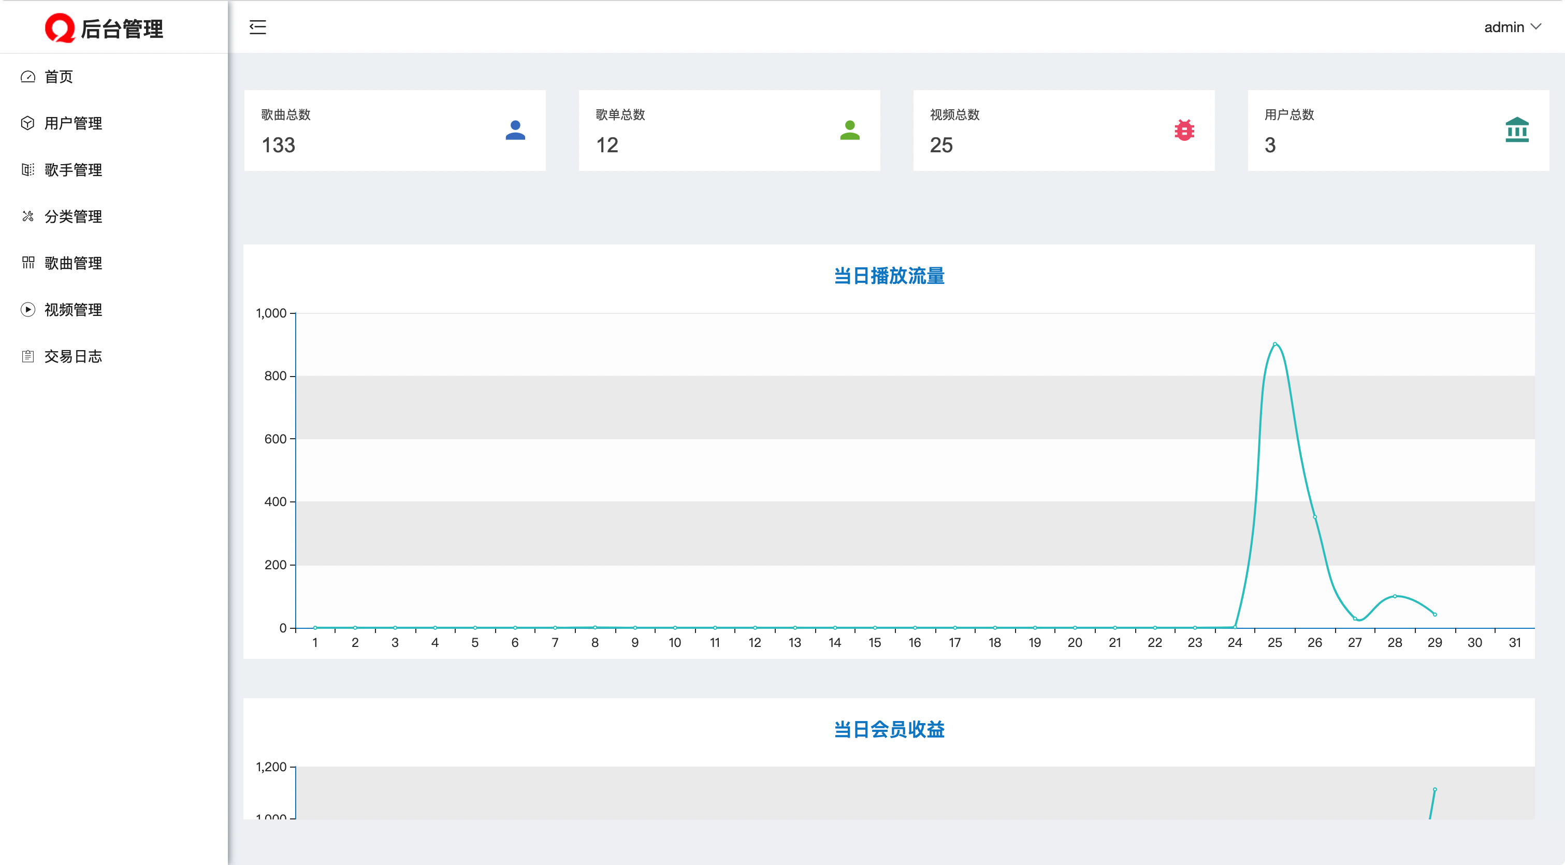1565x865 pixels.
Task: Click x-axis label 24 on 当日播放流量
Action: click(1235, 643)
